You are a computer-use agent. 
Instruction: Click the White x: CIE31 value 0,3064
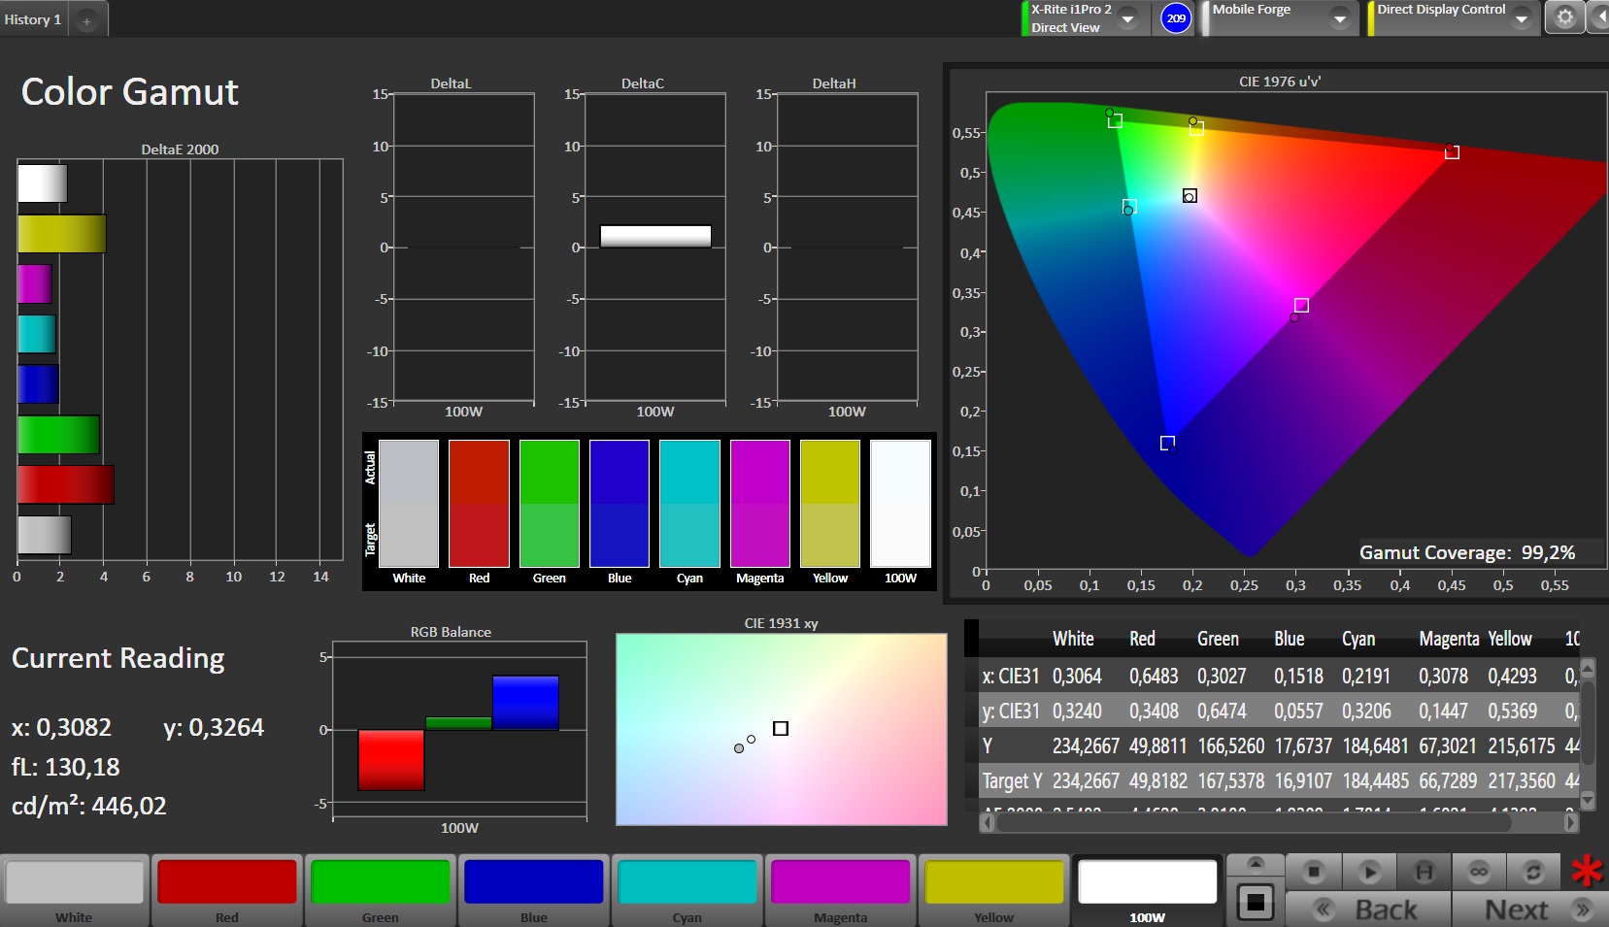[1077, 676]
